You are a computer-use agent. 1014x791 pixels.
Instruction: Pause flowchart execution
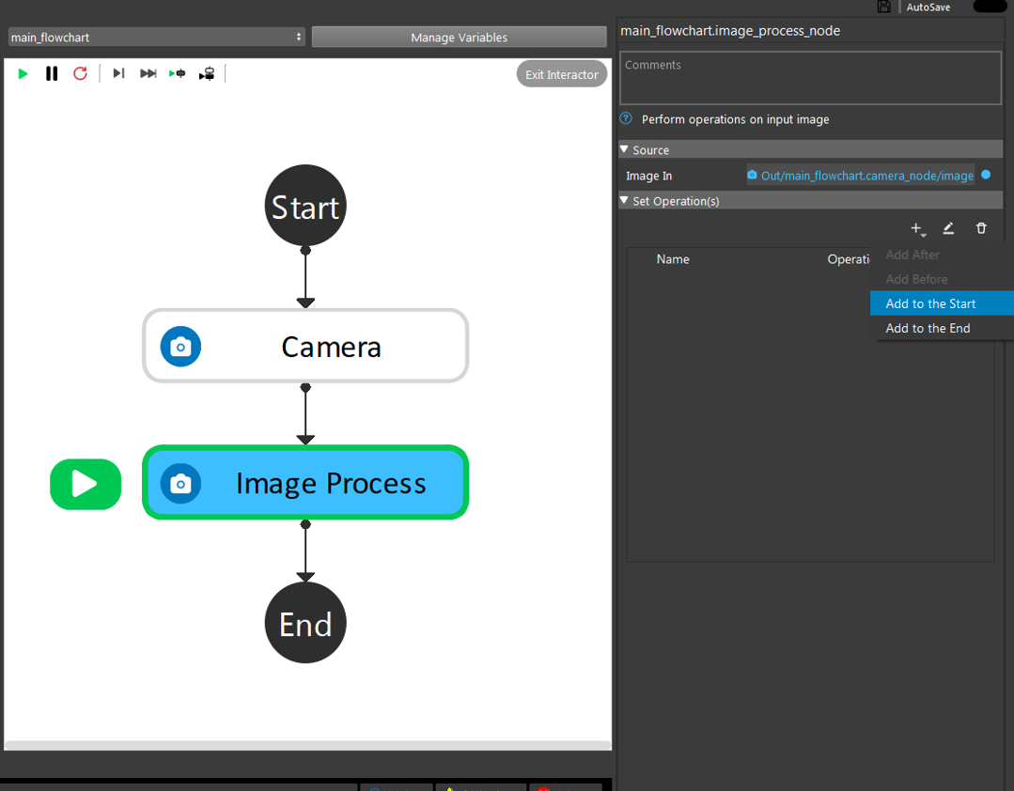(x=52, y=73)
